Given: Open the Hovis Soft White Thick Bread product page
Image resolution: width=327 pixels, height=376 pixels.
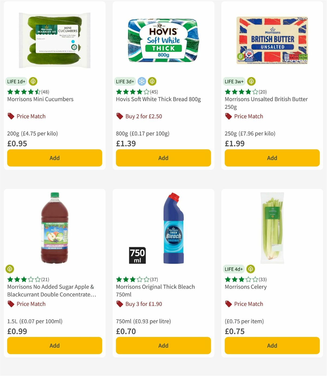Looking at the screenshot, I should tap(158, 99).
